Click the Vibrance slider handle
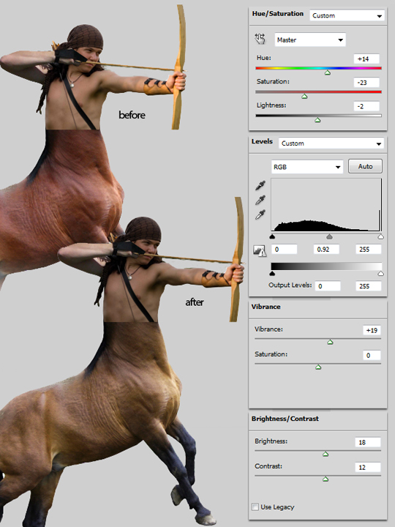 pyautogui.click(x=330, y=342)
